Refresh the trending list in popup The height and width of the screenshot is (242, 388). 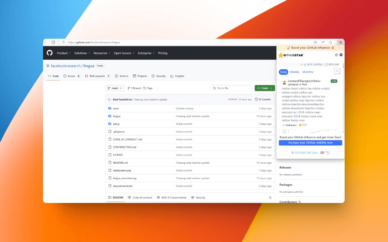[x=337, y=71]
